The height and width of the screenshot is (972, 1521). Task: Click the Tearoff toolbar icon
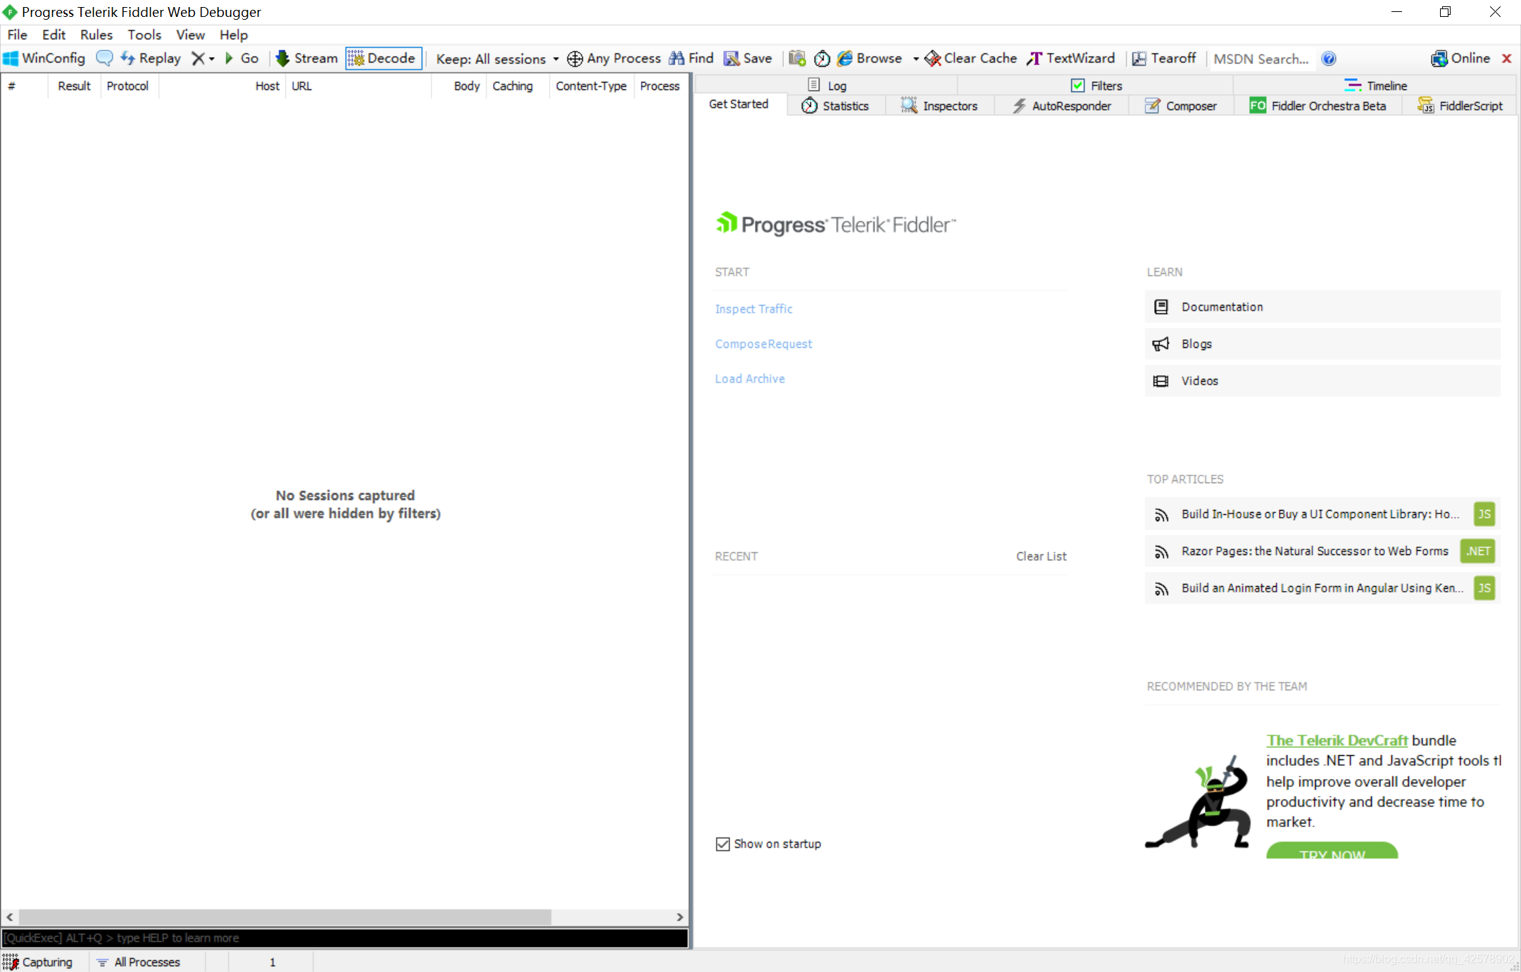(x=1139, y=58)
